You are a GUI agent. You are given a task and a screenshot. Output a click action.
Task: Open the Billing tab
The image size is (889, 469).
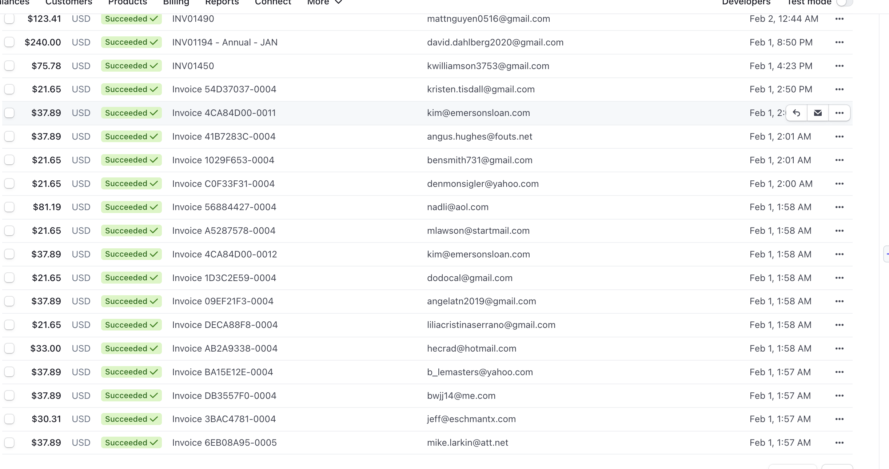pos(176,2)
